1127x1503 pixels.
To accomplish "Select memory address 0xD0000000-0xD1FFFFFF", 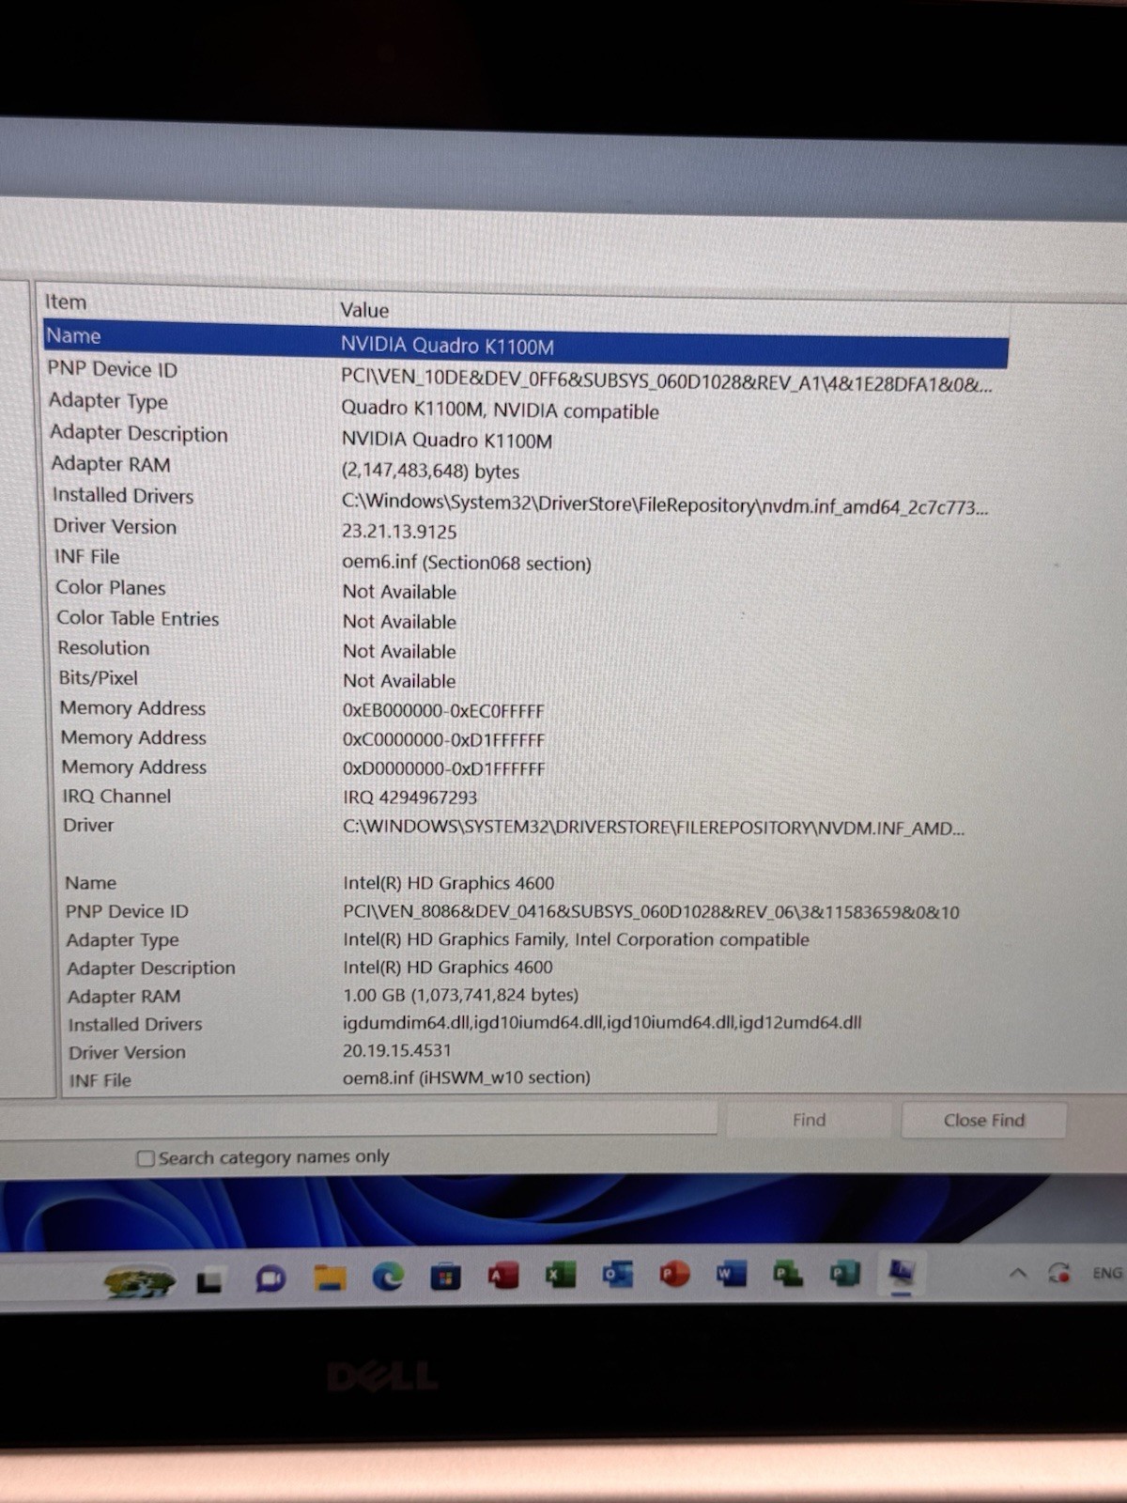I will [443, 768].
